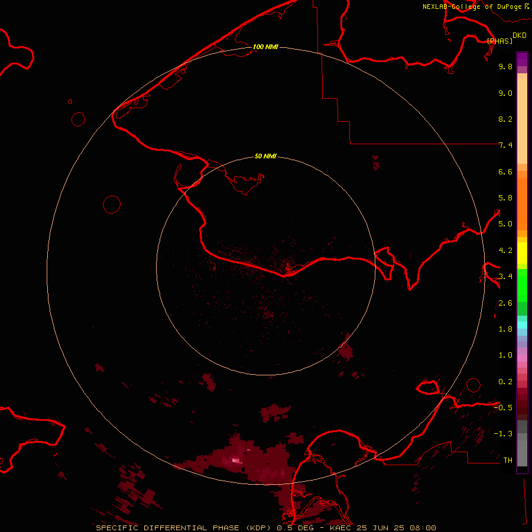The width and height of the screenshot is (532, 532).
Task: Click the NEXLAB-College of DuPage label
Action: point(472,7)
